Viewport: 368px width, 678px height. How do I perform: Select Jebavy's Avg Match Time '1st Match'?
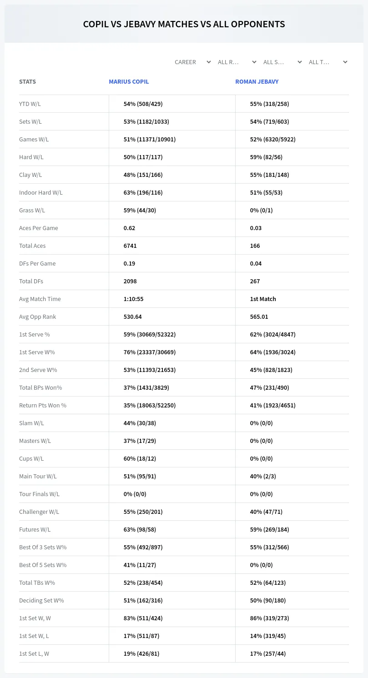[263, 299]
